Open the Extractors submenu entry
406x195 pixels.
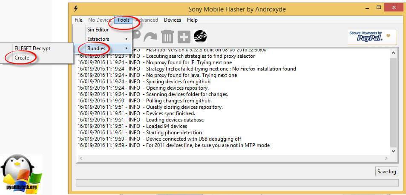coord(98,39)
